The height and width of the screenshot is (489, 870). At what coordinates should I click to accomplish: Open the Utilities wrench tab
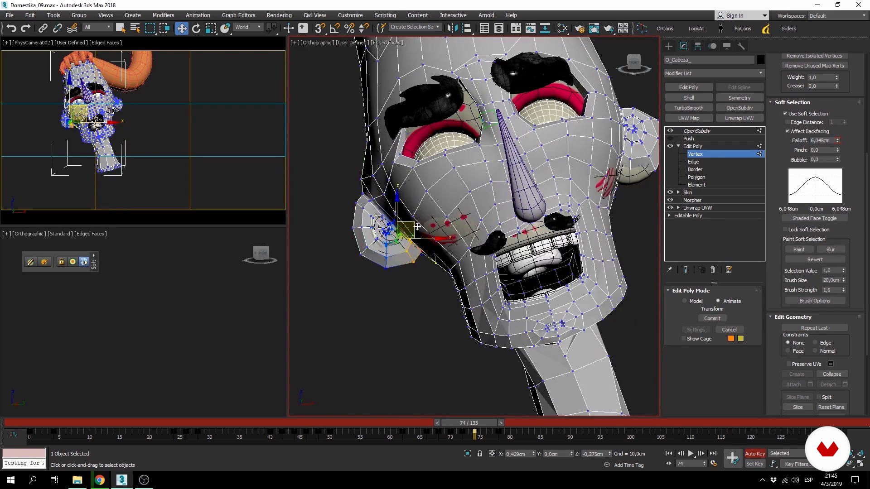(741, 46)
